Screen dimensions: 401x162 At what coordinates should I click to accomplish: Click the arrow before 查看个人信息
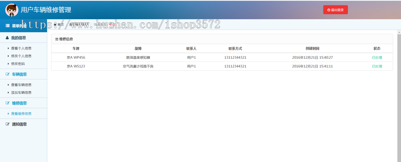[x=8, y=49]
